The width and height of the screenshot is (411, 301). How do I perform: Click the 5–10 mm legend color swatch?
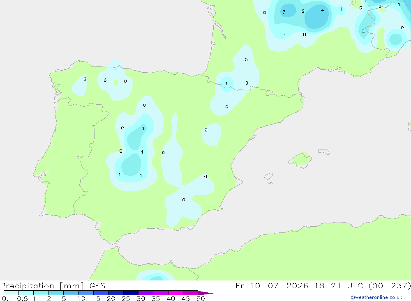(x=71, y=293)
